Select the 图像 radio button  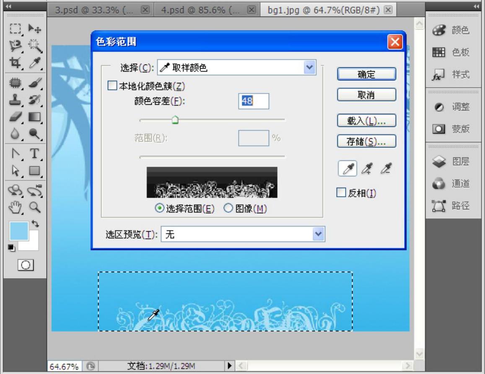coord(228,209)
